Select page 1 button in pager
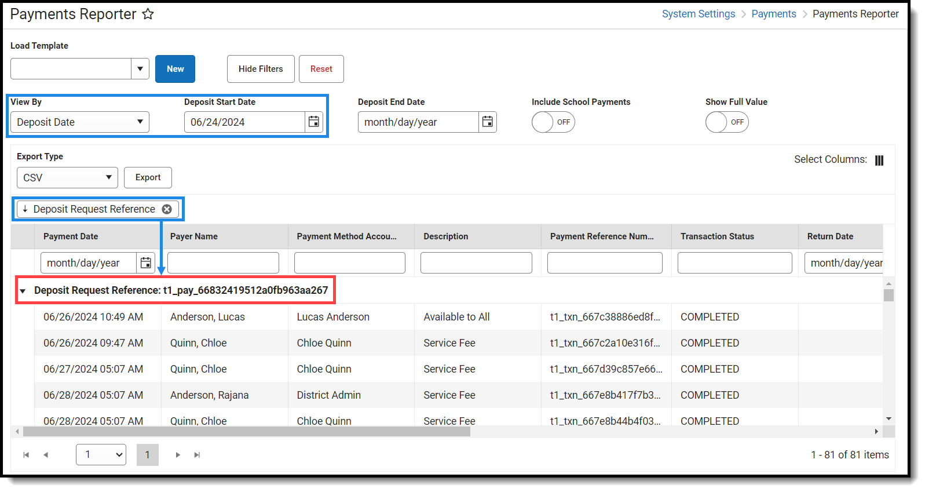This screenshot has width=925, height=492. 148,455
